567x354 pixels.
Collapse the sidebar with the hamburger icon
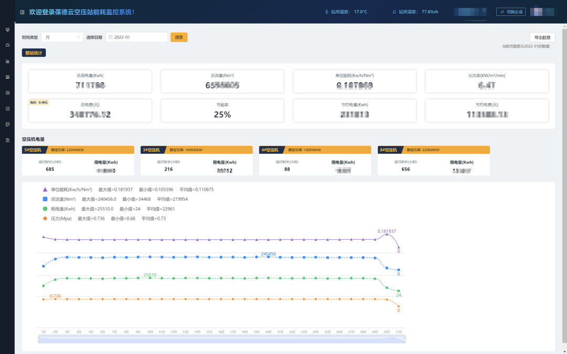pyautogui.click(x=22, y=12)
